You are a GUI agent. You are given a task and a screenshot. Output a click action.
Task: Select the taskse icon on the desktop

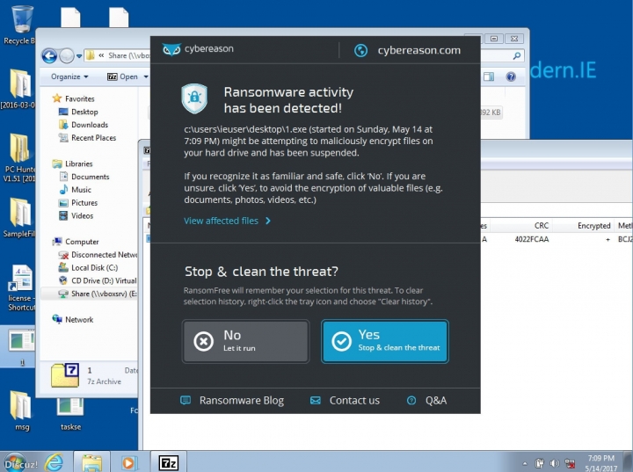coord(70,413)
